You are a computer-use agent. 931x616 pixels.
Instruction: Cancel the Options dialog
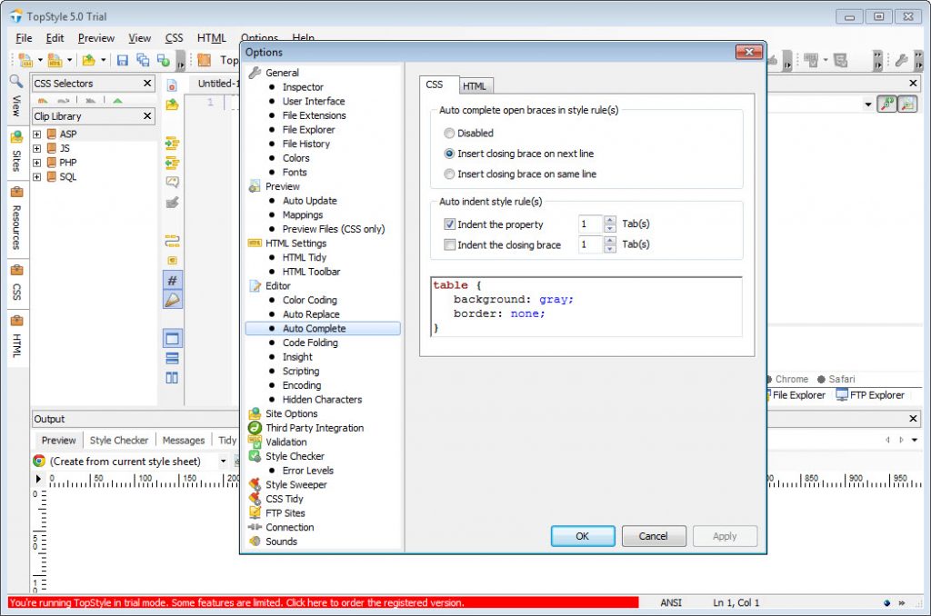[x=653, y=536]
